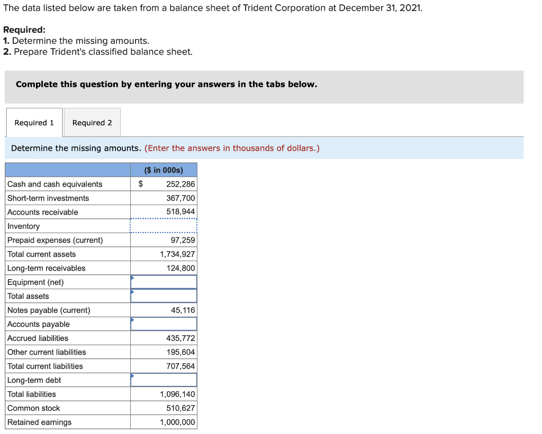
Task: Click the flag marker on Accounts payable cell
Action: coord(132,321)
